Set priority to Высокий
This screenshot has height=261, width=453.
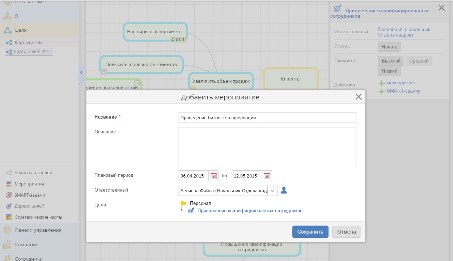[x=391, y=61]
